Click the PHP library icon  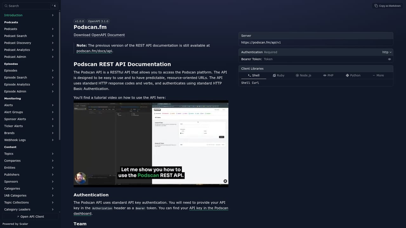click(x=325, y=75)
